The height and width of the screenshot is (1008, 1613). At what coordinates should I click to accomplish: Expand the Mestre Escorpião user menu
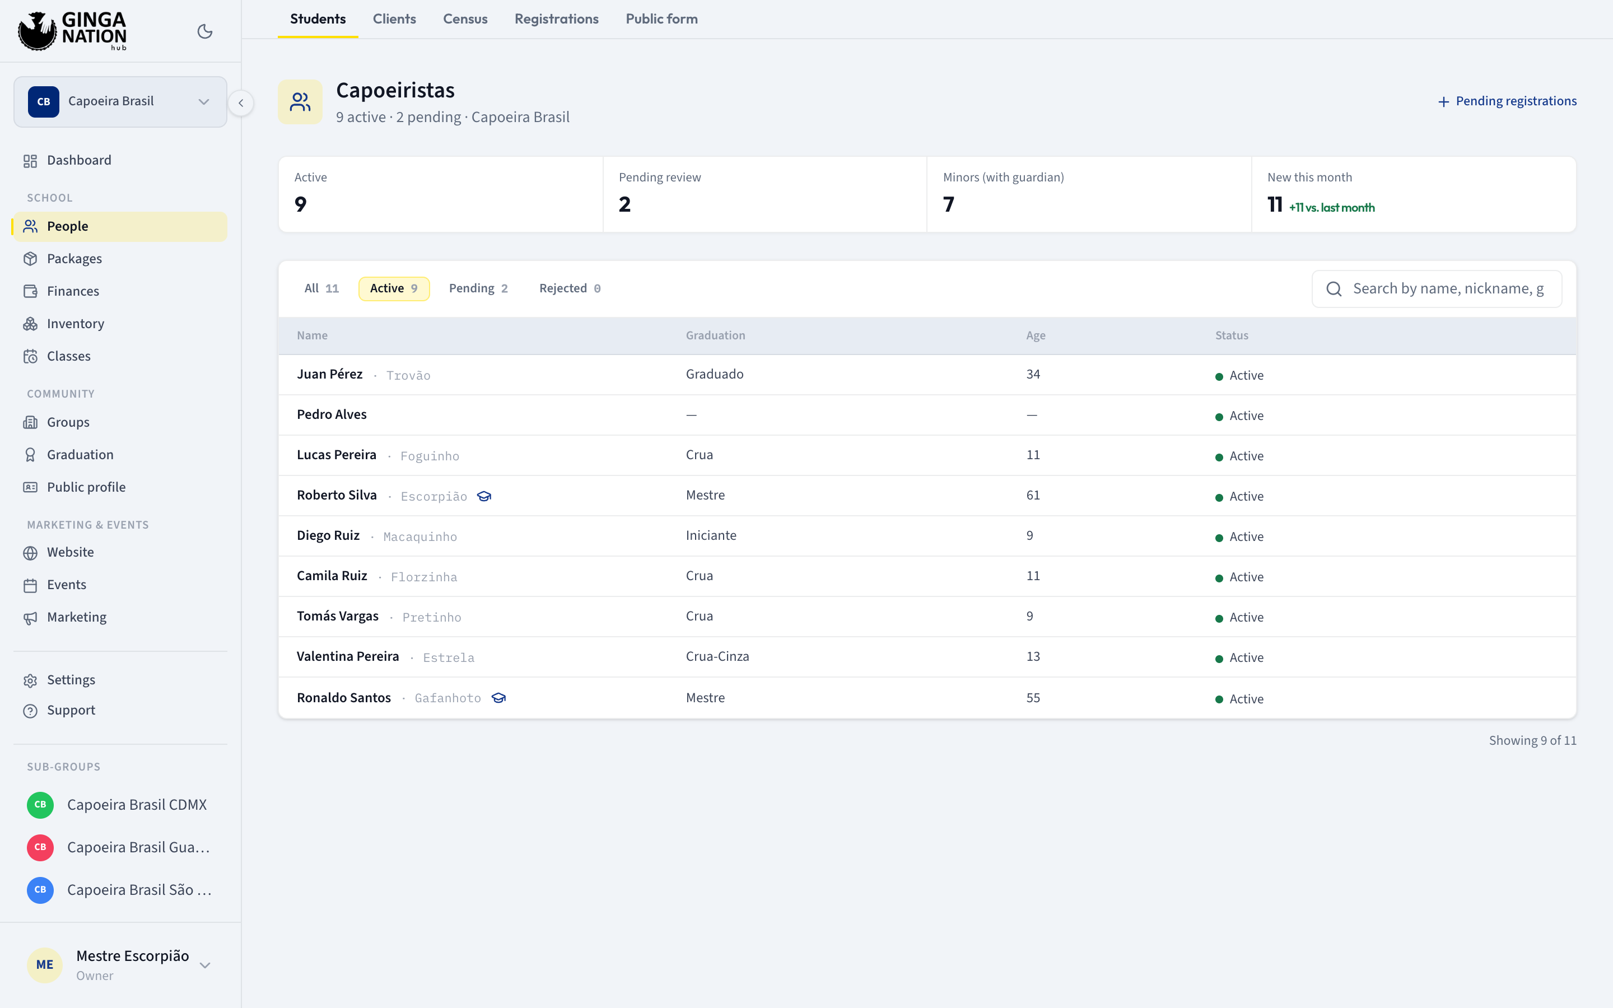click(120, 965)
